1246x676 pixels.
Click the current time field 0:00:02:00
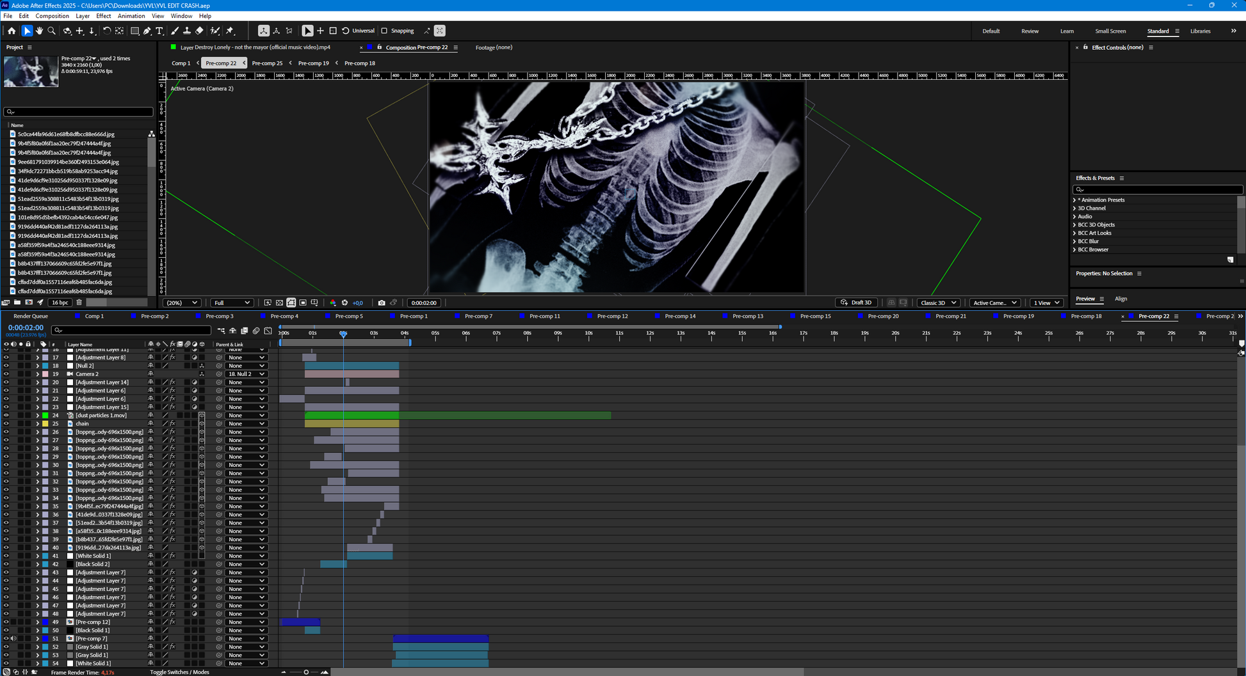click(424, 303)
